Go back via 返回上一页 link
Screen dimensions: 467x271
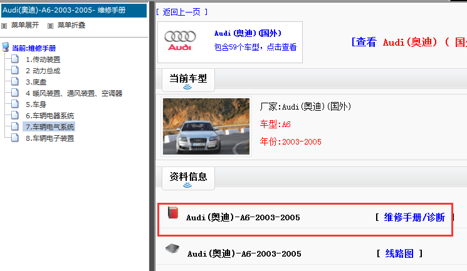(x=182, y=12)
